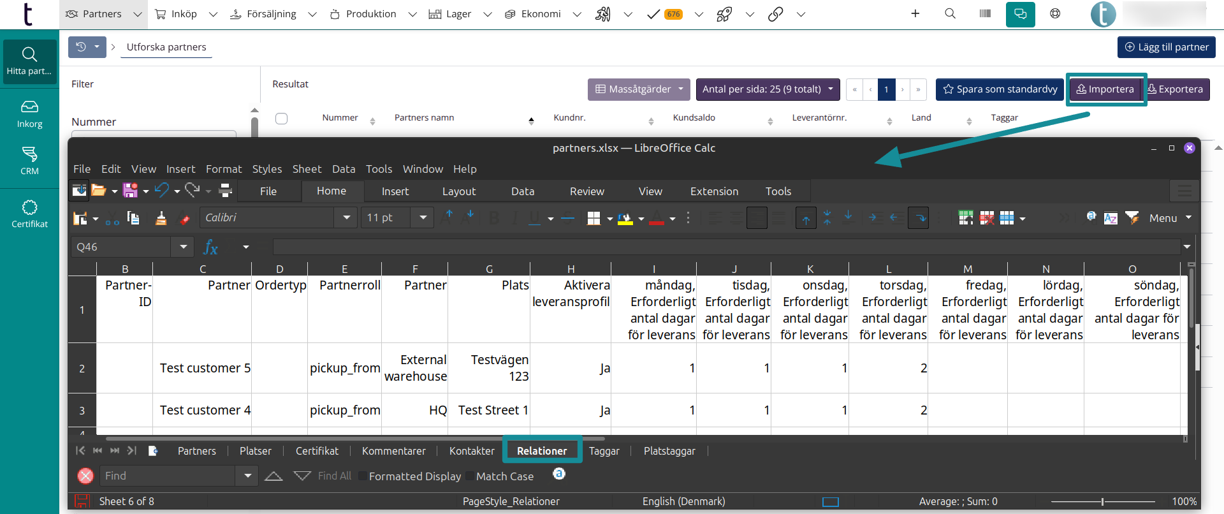Save the spreadsheet with the floppy disk icon
The image size is (1224, 514).
(x=130, y=190)
